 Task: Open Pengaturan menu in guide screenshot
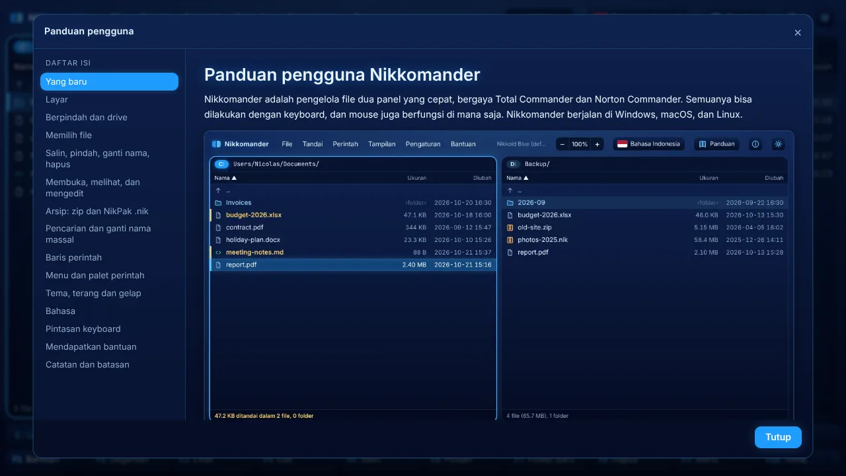(x=423, y=144)
